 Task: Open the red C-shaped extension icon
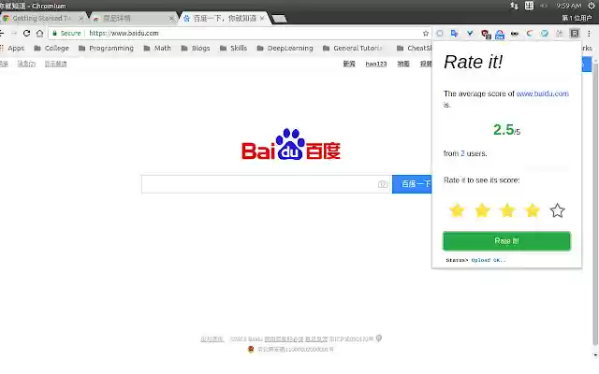click(530, 34)
